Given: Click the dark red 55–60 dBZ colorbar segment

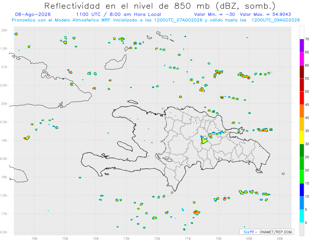Looking at the screenshot, I should point(302,72).
